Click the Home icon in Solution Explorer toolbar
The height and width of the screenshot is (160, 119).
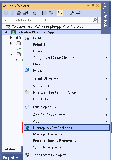19,13
